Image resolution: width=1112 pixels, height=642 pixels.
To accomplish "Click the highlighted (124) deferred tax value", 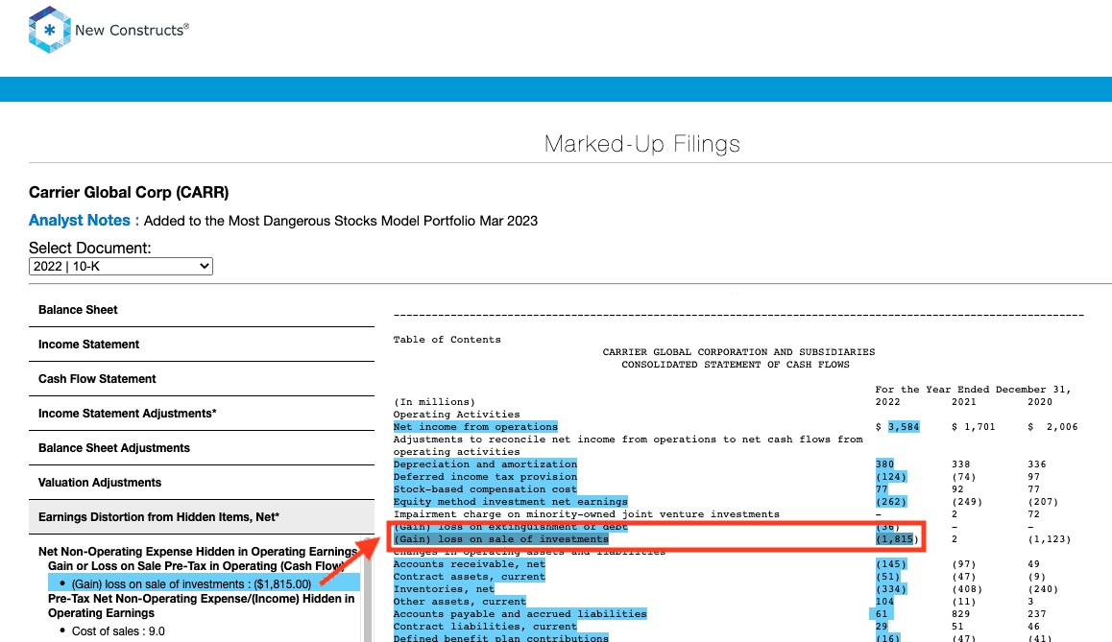I will 891,477.
